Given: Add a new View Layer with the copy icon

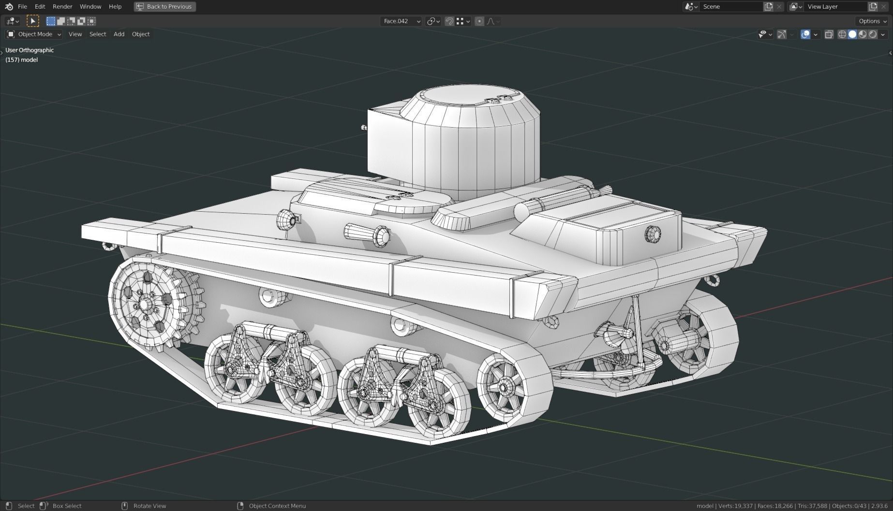Looking at the screenshot, I should pyautogui.click(x=873, y=7).
